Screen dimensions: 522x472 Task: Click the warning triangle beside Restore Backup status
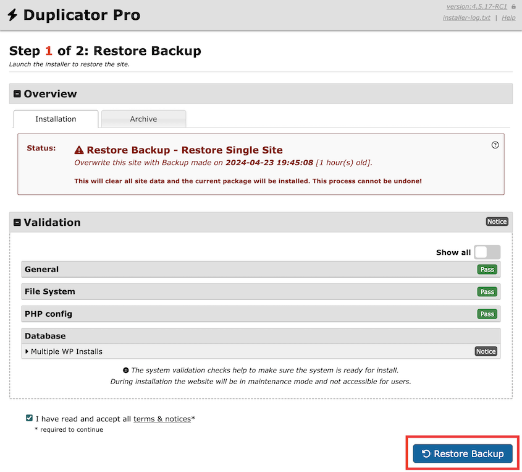point(79,150)
